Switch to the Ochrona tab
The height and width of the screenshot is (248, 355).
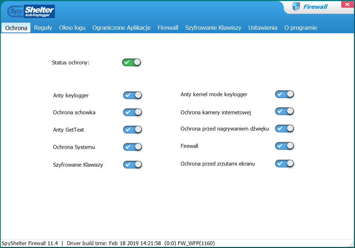16,28
